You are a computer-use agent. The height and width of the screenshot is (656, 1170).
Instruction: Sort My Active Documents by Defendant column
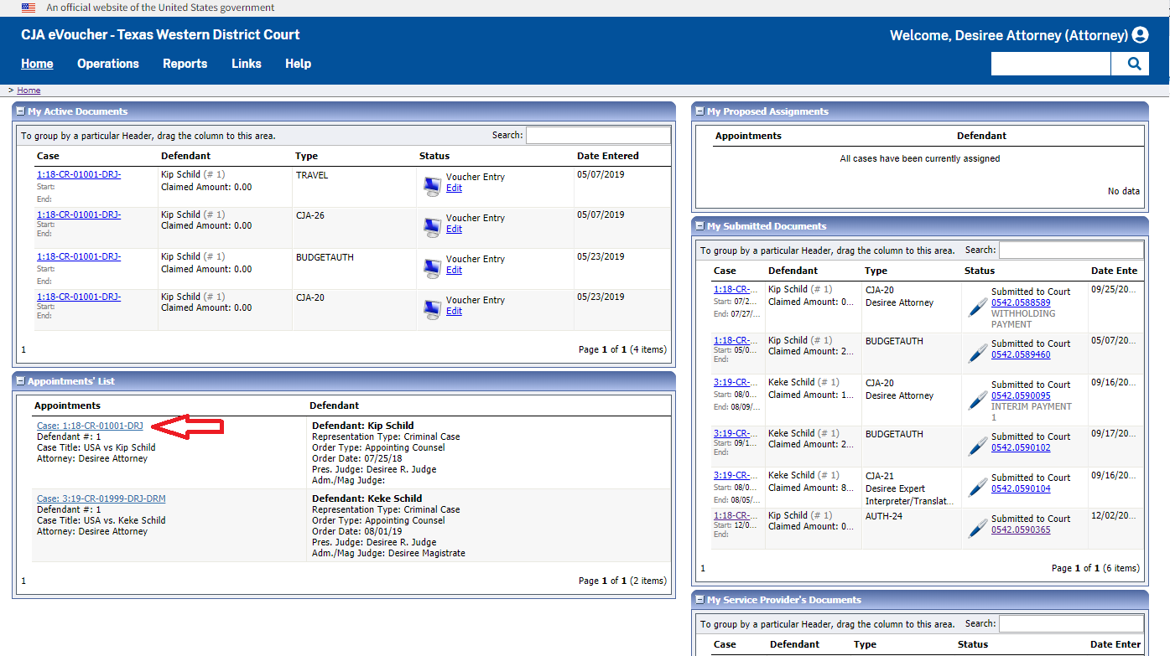[185, 156]
